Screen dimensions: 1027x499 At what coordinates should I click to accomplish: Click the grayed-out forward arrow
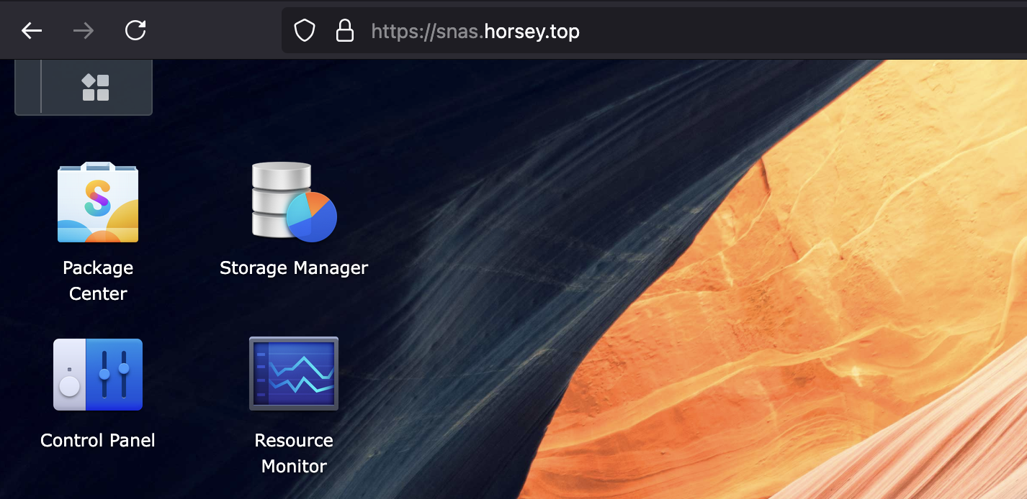[x=84, y=30]
